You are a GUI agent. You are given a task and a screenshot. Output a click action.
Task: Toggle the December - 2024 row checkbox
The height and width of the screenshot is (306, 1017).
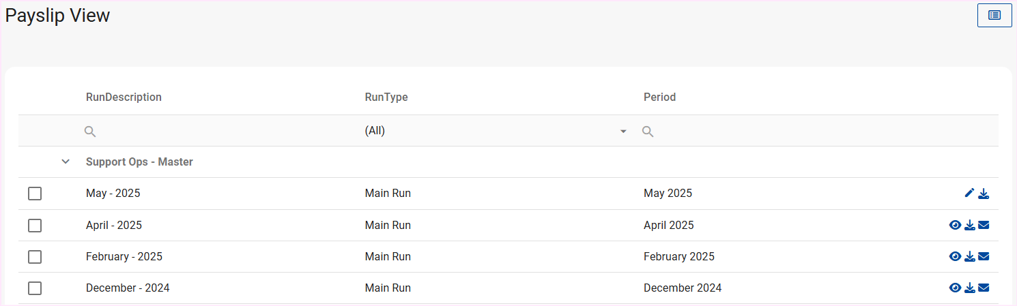(x=35, y=288)
